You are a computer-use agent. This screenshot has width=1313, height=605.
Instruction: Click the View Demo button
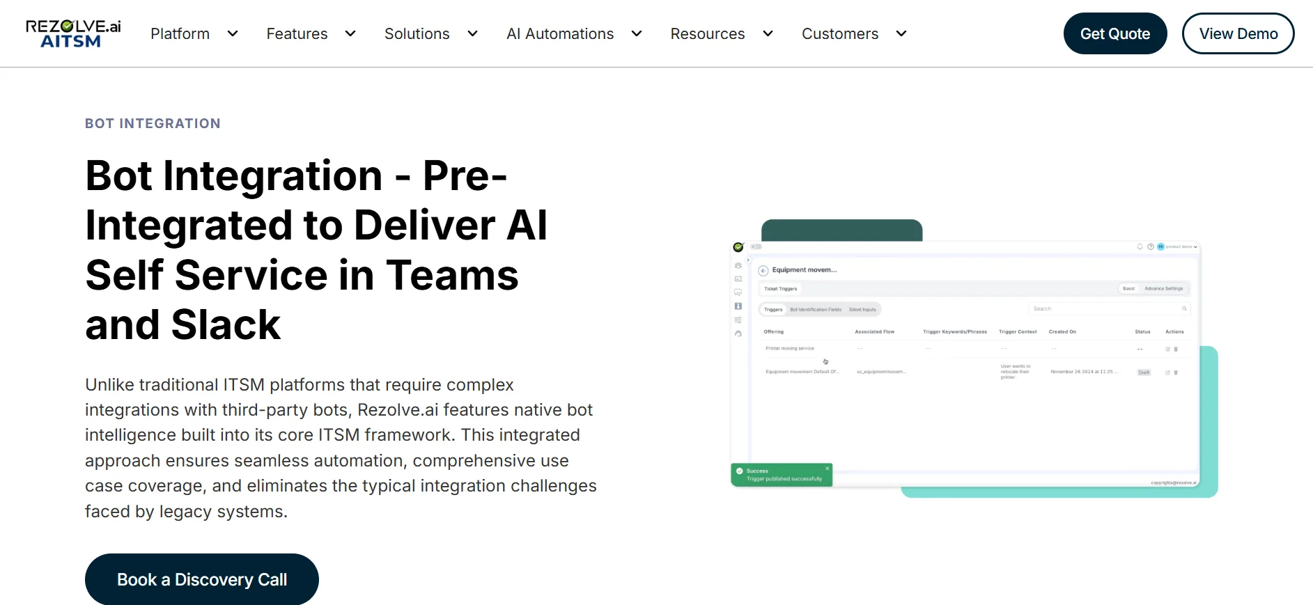(1238, 33)
